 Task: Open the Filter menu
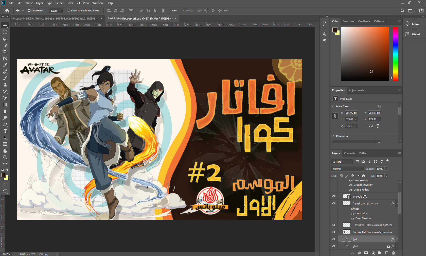70,3
